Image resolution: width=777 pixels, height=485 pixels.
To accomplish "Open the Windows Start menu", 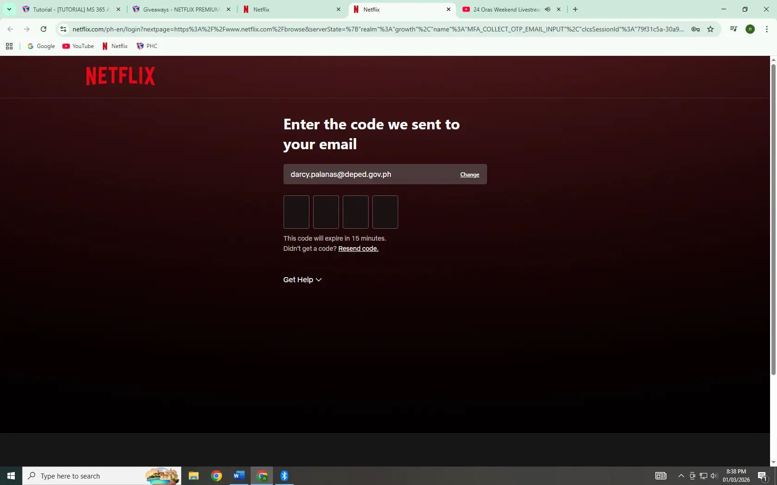I will (11, 476).
